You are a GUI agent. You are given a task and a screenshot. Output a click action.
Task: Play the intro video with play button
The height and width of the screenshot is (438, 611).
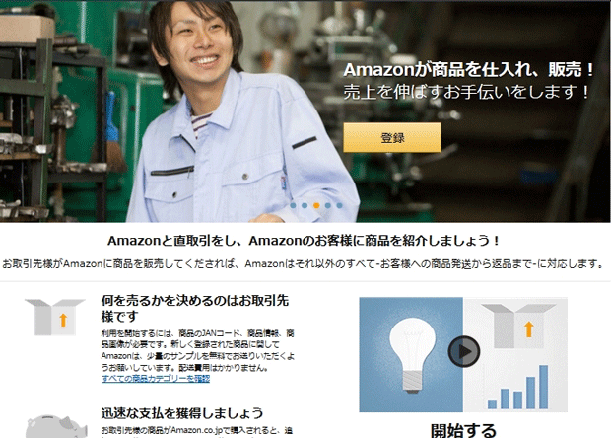pyautogui.click(x=464, y=351)
